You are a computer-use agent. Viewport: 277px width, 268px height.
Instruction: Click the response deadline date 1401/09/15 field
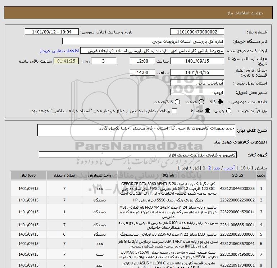197,61
